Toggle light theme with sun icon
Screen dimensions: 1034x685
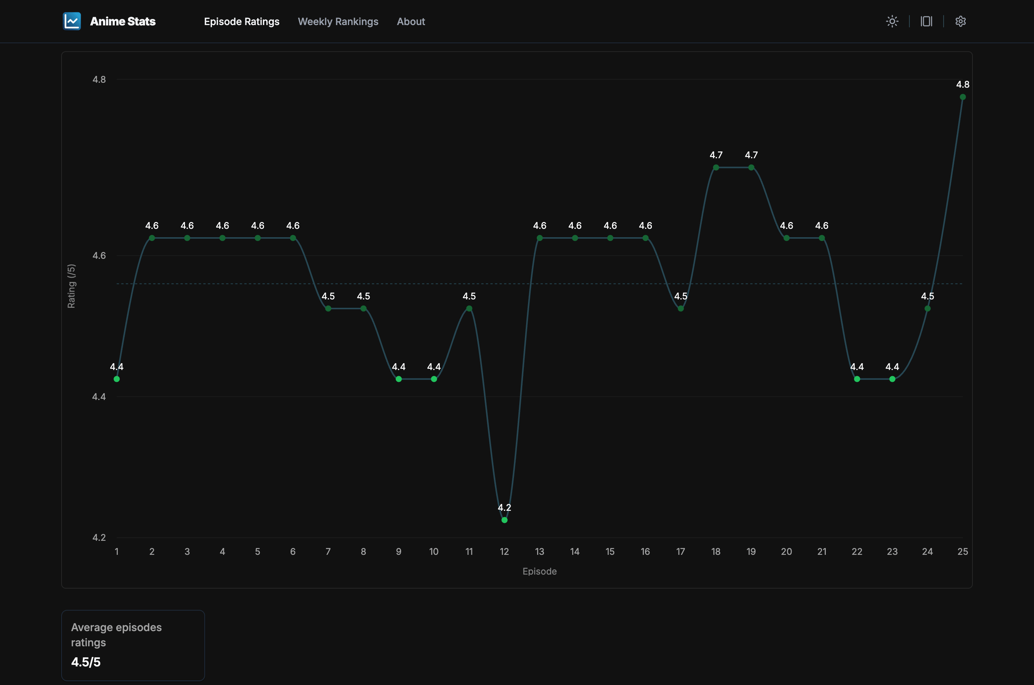[892, 21]
